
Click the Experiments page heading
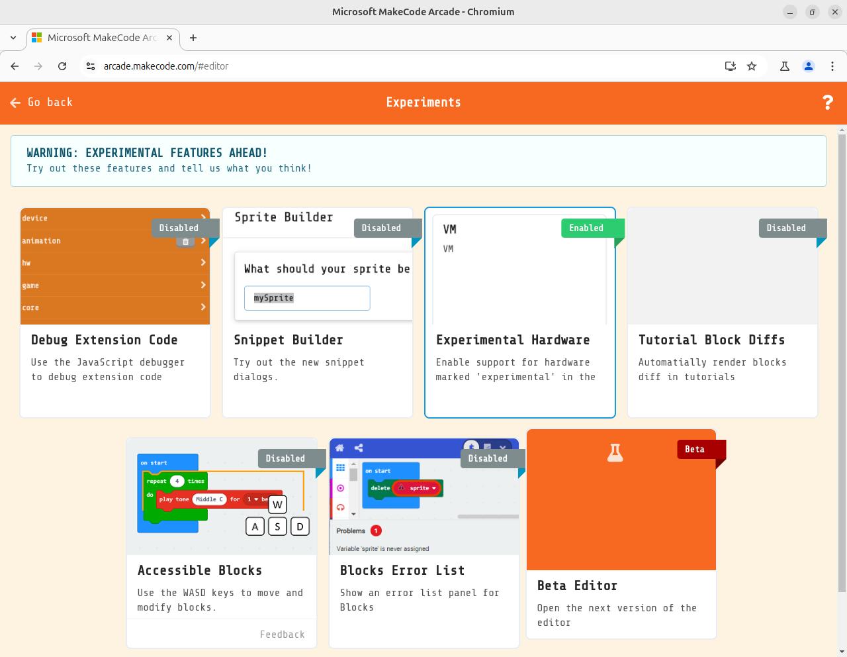click(423, 102)
